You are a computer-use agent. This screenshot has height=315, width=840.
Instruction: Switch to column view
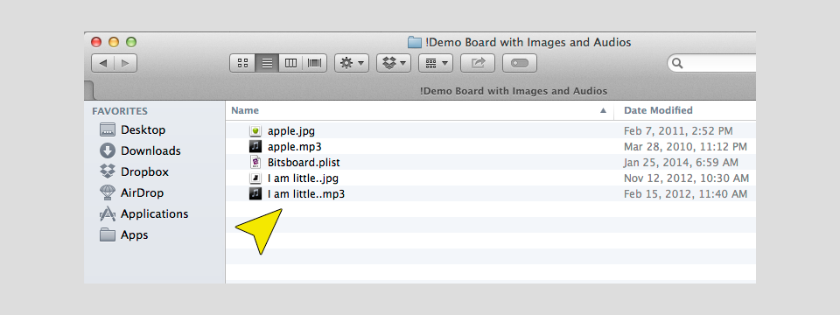tap(290, 63)
